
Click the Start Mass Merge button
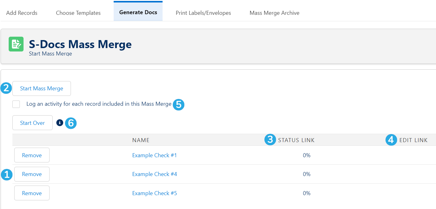tap(41, 88)
